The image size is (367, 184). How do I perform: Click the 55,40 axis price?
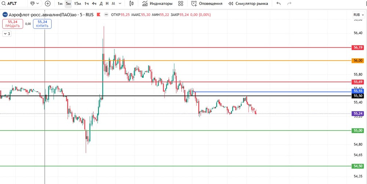358,102
